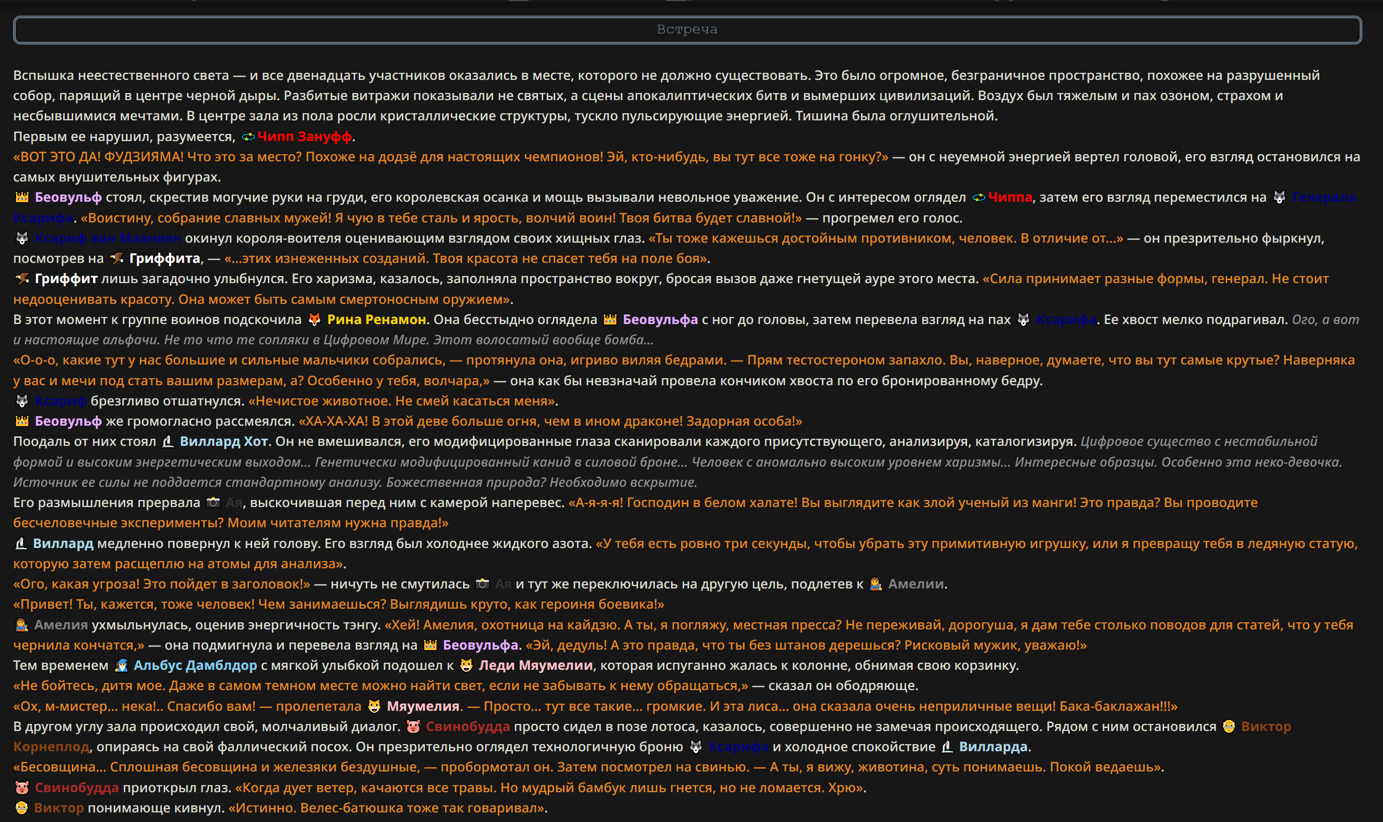Select the blue name «Виллард Хот»
This screenshot has width=1383, height=822.
point(224,441)
